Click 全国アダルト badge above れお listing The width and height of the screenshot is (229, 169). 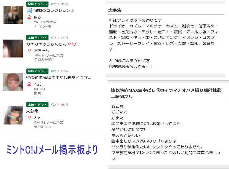pyautogui.click(x=37, y=71)
